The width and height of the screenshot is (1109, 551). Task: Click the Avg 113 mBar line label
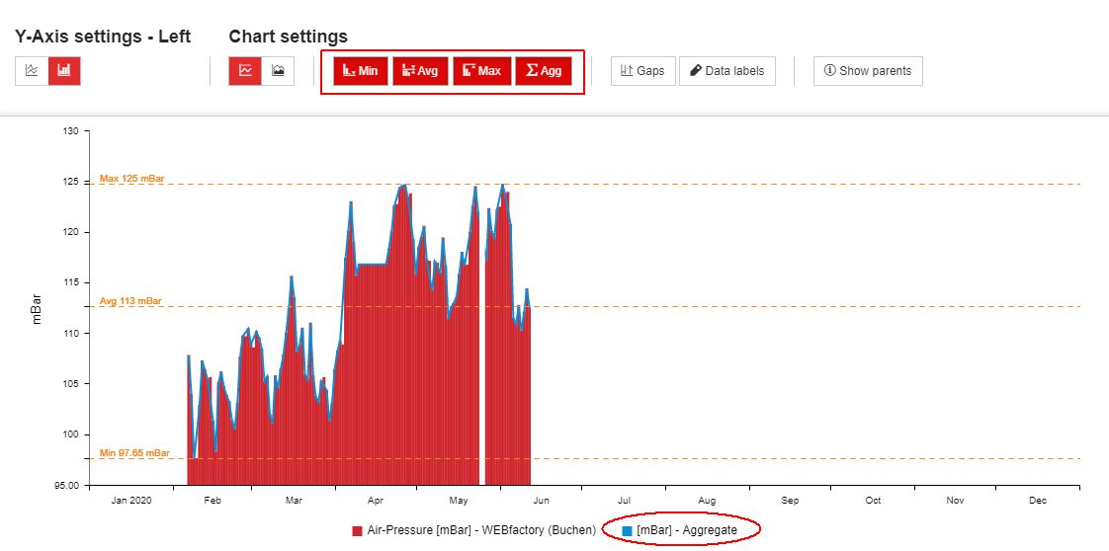pos(129,301)
